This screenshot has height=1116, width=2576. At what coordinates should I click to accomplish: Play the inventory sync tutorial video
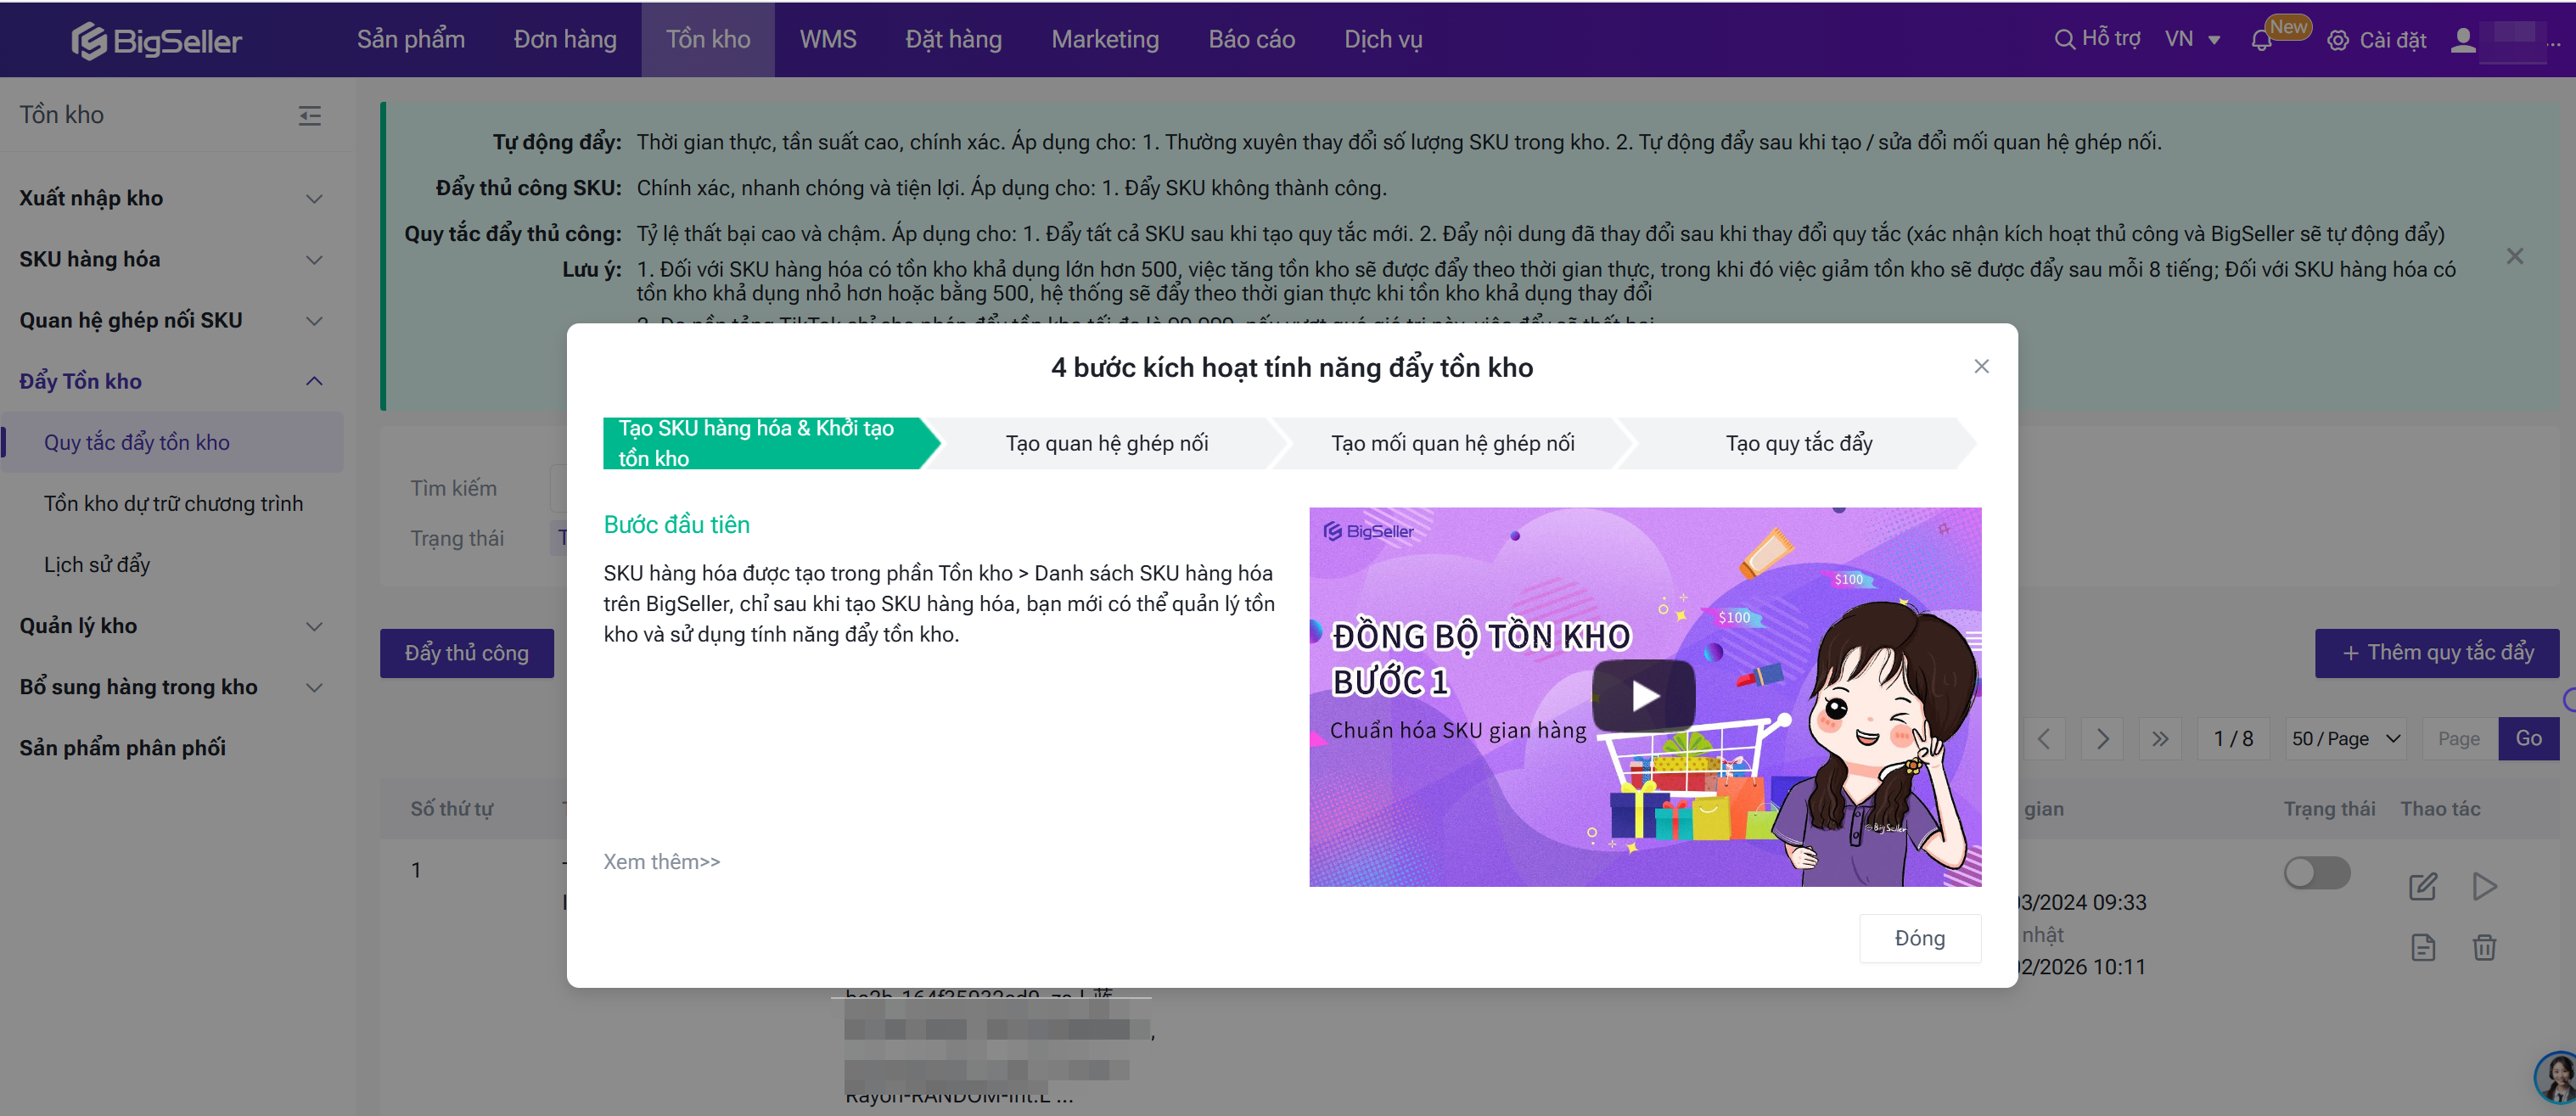point(1643,696)
